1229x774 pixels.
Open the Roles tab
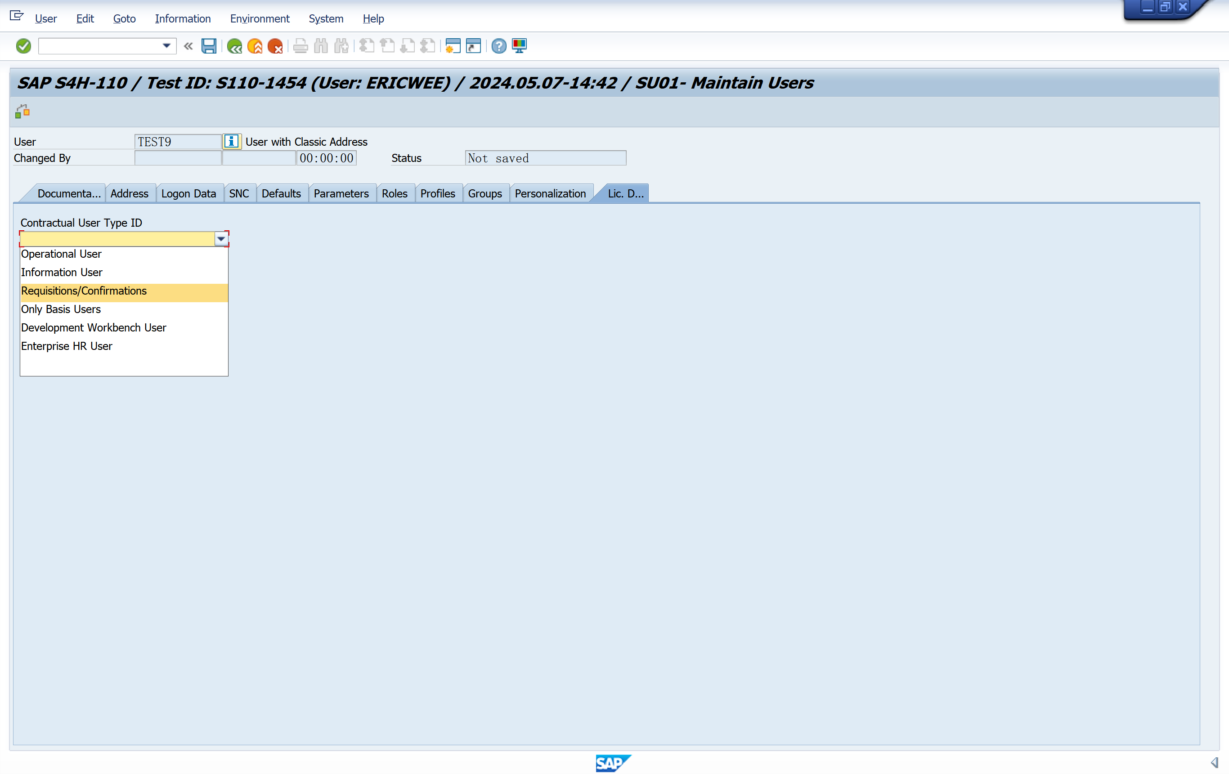click(394, 193)
